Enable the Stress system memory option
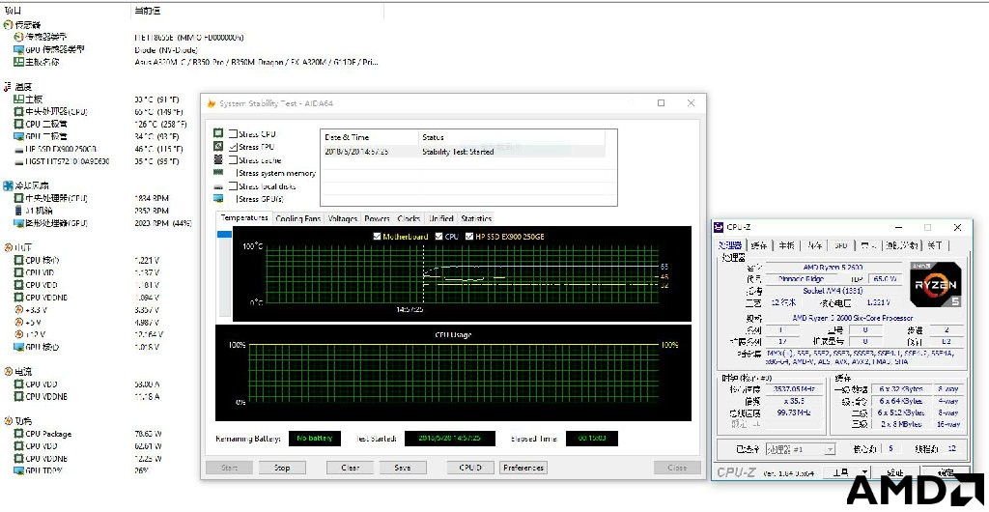Screen dimensions: 989x512 234,173
